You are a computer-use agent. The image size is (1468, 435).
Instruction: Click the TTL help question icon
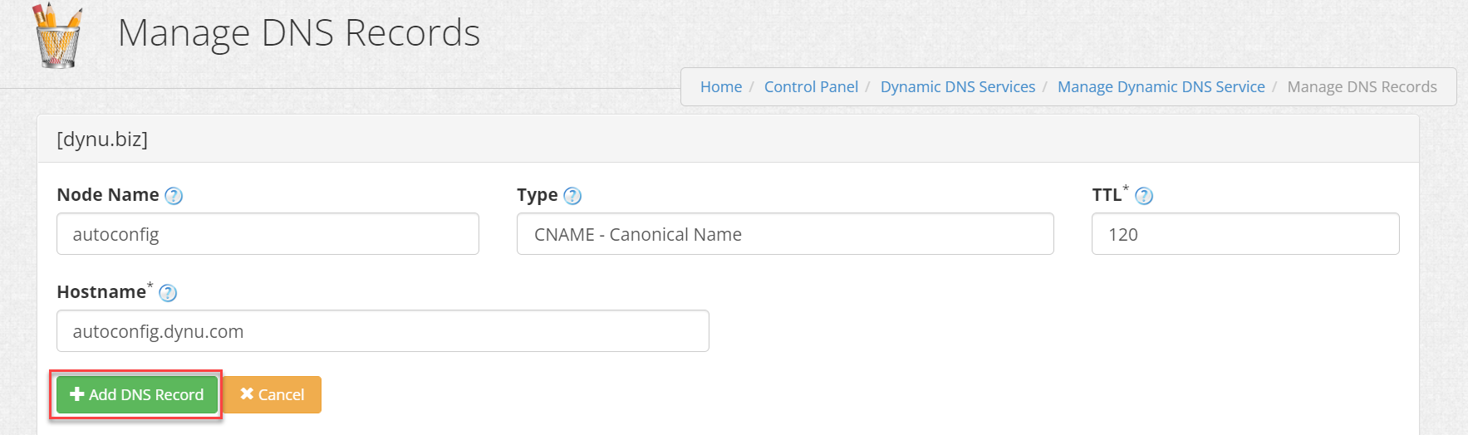coord(1144,196)
